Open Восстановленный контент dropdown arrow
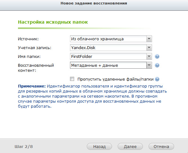 149,65
